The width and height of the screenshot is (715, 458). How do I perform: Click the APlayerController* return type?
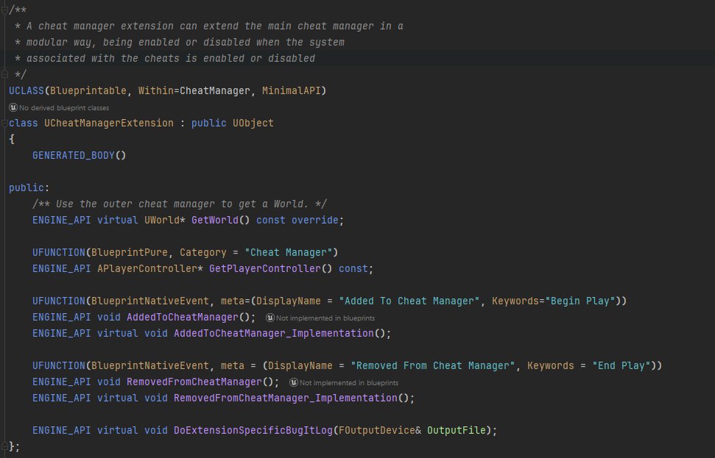[150, 268]
